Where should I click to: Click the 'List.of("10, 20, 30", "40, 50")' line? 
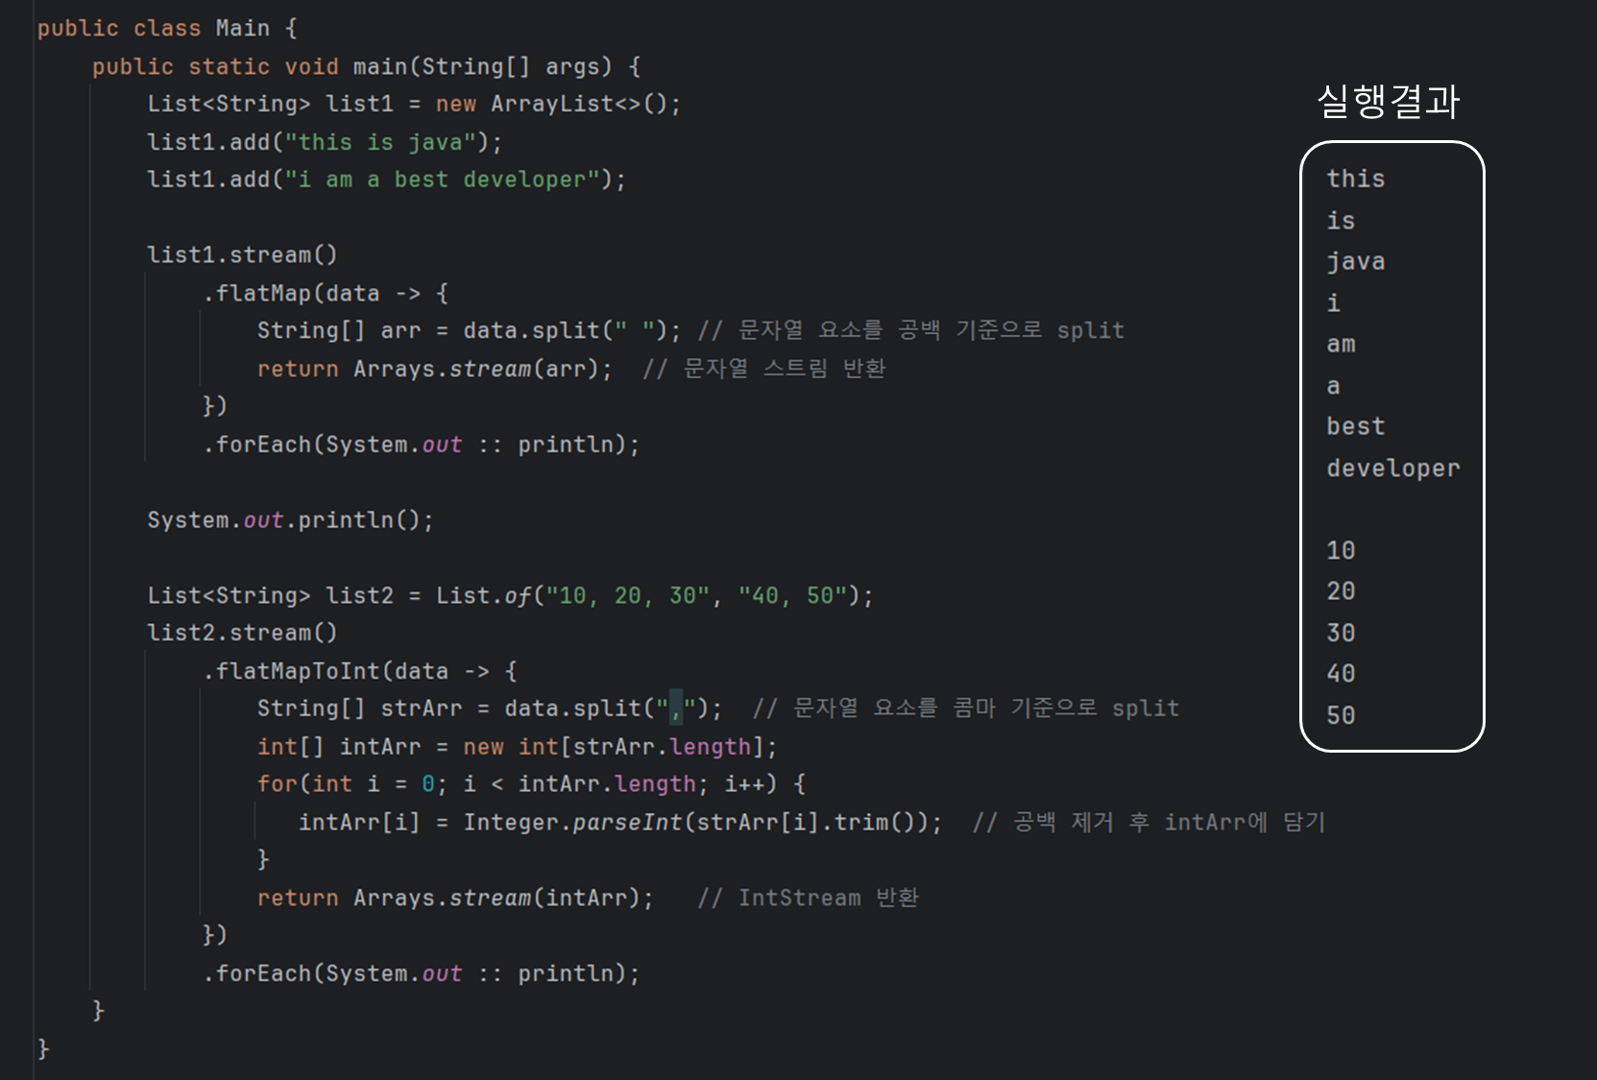[510, 595]
